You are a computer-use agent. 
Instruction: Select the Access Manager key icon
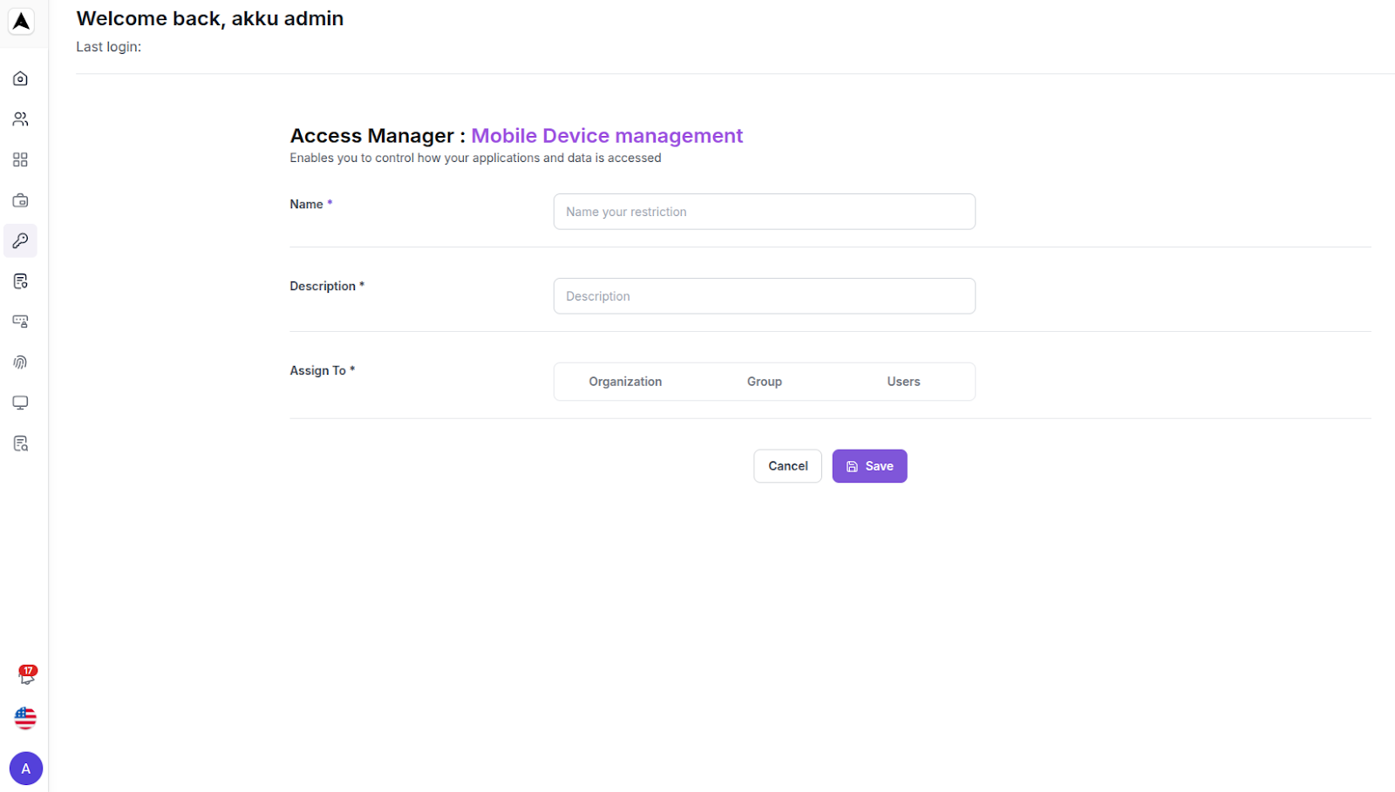point(19,240)
